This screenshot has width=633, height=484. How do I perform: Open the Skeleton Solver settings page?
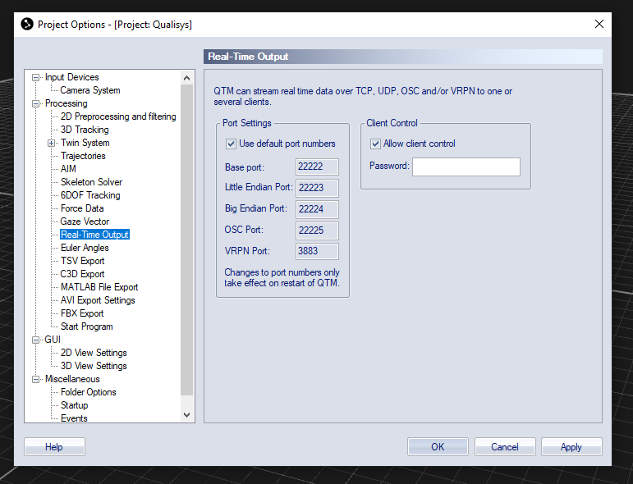coord(91,182)
